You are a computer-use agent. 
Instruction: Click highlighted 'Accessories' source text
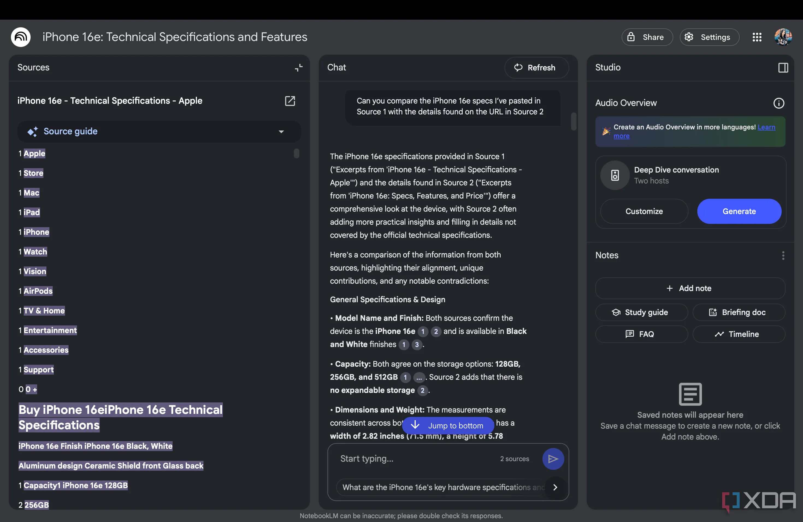coord(46,350)
